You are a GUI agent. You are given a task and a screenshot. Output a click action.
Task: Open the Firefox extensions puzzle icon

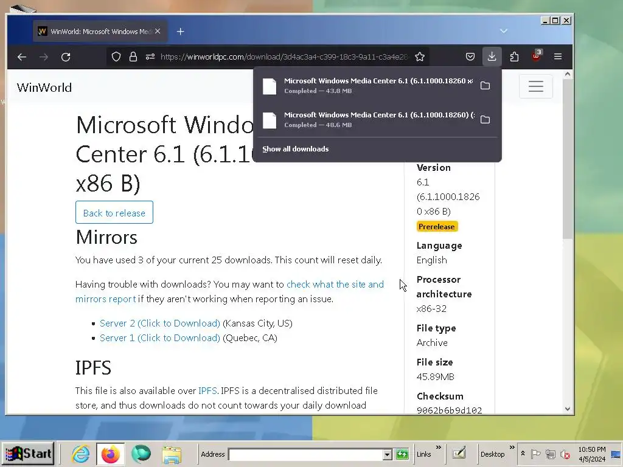coord(514,57)
